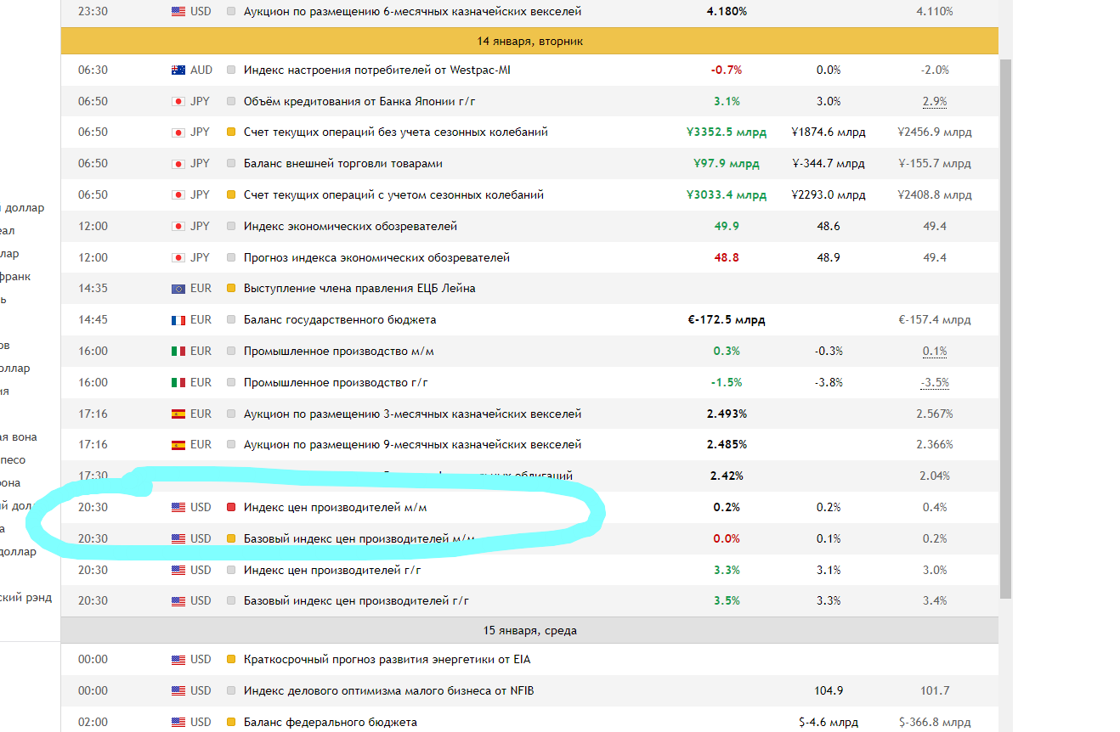1120x732 pixels.
Task: Click actual yield 2.485% value
Action: point(727,445)
